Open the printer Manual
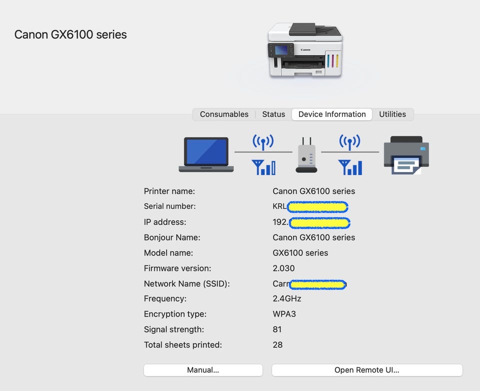This screenshot has height=391, width=480. click(203, 370)
